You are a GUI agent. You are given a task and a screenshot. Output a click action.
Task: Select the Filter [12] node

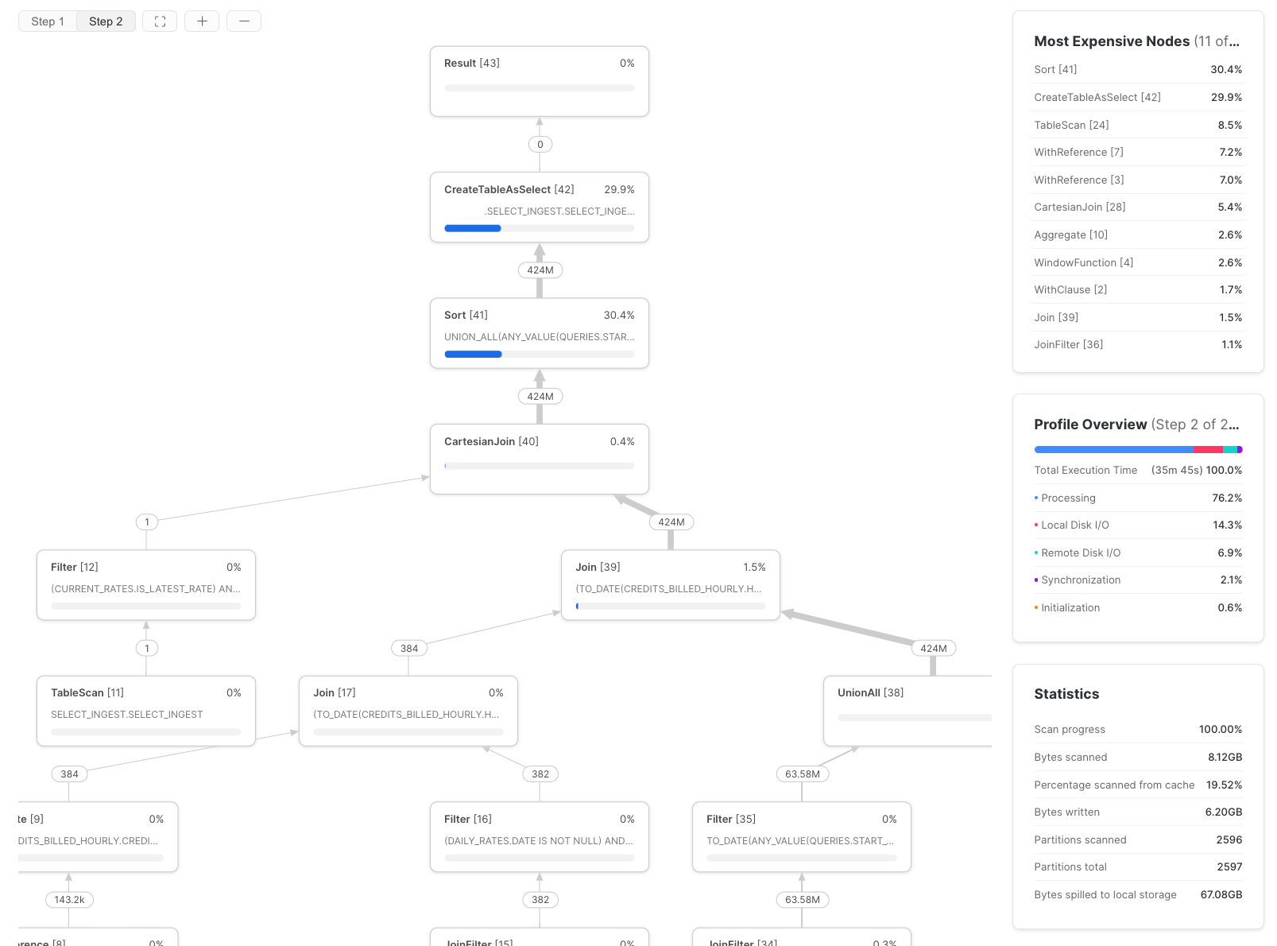[x=145, y=584]
